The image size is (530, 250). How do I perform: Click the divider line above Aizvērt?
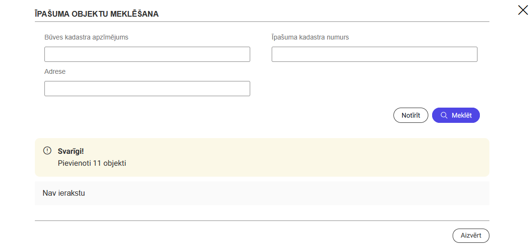point(262,220)
